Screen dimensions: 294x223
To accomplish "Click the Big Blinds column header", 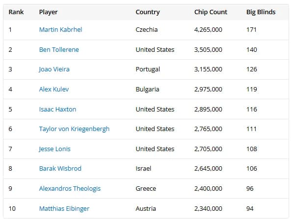I will tap(261, 12).
